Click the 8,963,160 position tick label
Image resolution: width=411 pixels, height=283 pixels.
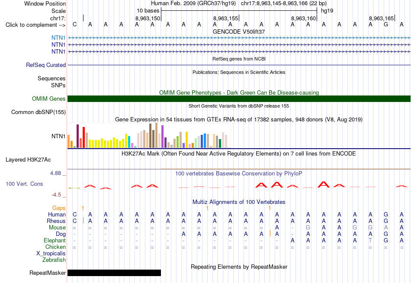pos(303,18)
